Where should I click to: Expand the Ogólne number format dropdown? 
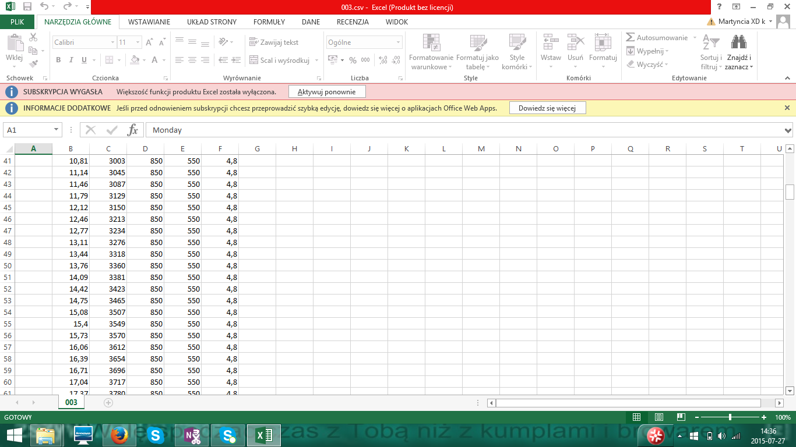[399, 42]
